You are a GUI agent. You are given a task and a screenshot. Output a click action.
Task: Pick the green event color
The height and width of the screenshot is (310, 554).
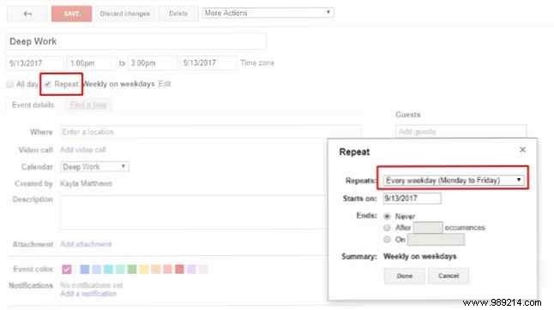(132, 270)
